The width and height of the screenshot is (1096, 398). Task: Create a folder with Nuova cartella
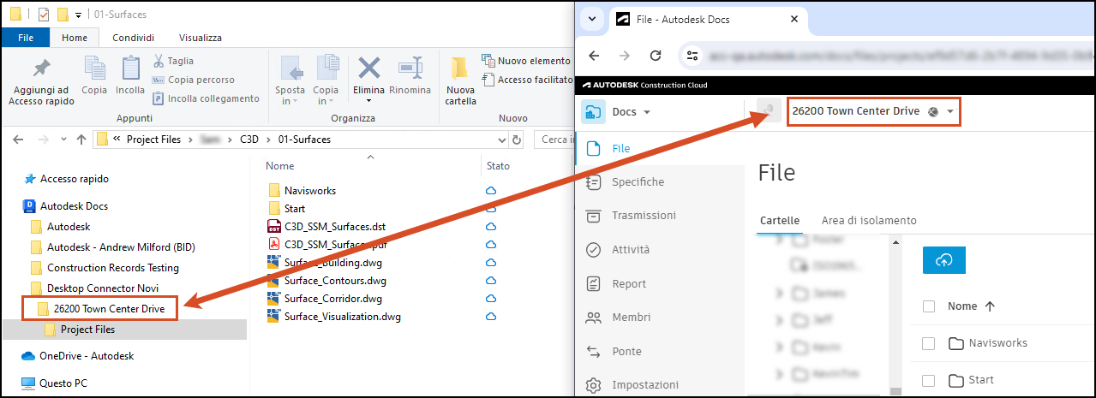460,80
